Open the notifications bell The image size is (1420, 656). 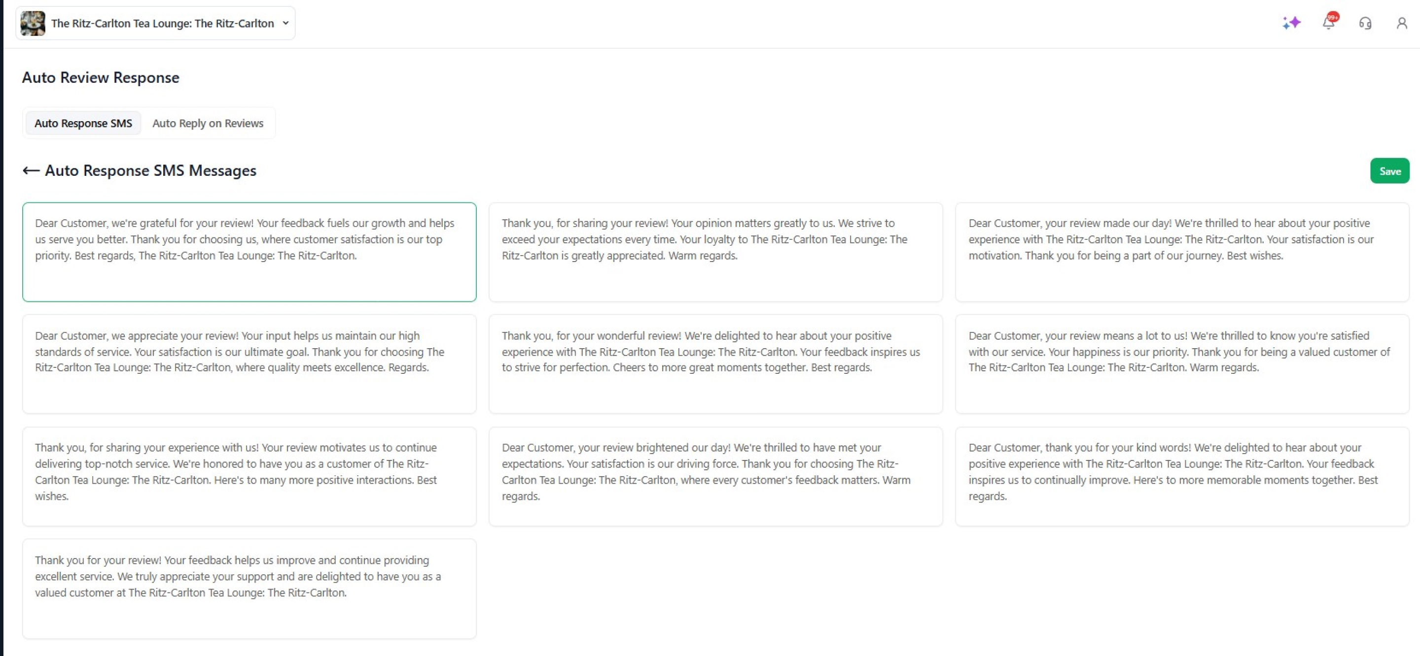tap(1328, 23)
